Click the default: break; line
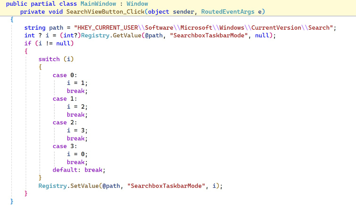Image resolution: width=356 pixels, height=205 pixels. coord(79,170)
